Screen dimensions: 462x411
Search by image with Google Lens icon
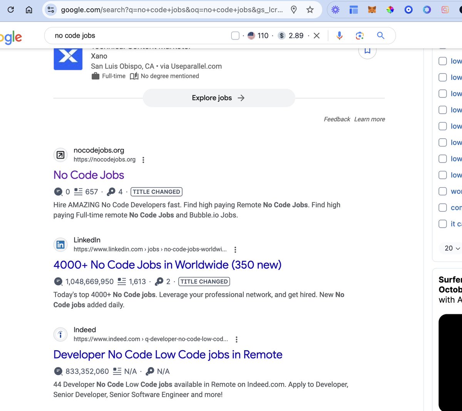pyautogui.click(x=360, y=35)
